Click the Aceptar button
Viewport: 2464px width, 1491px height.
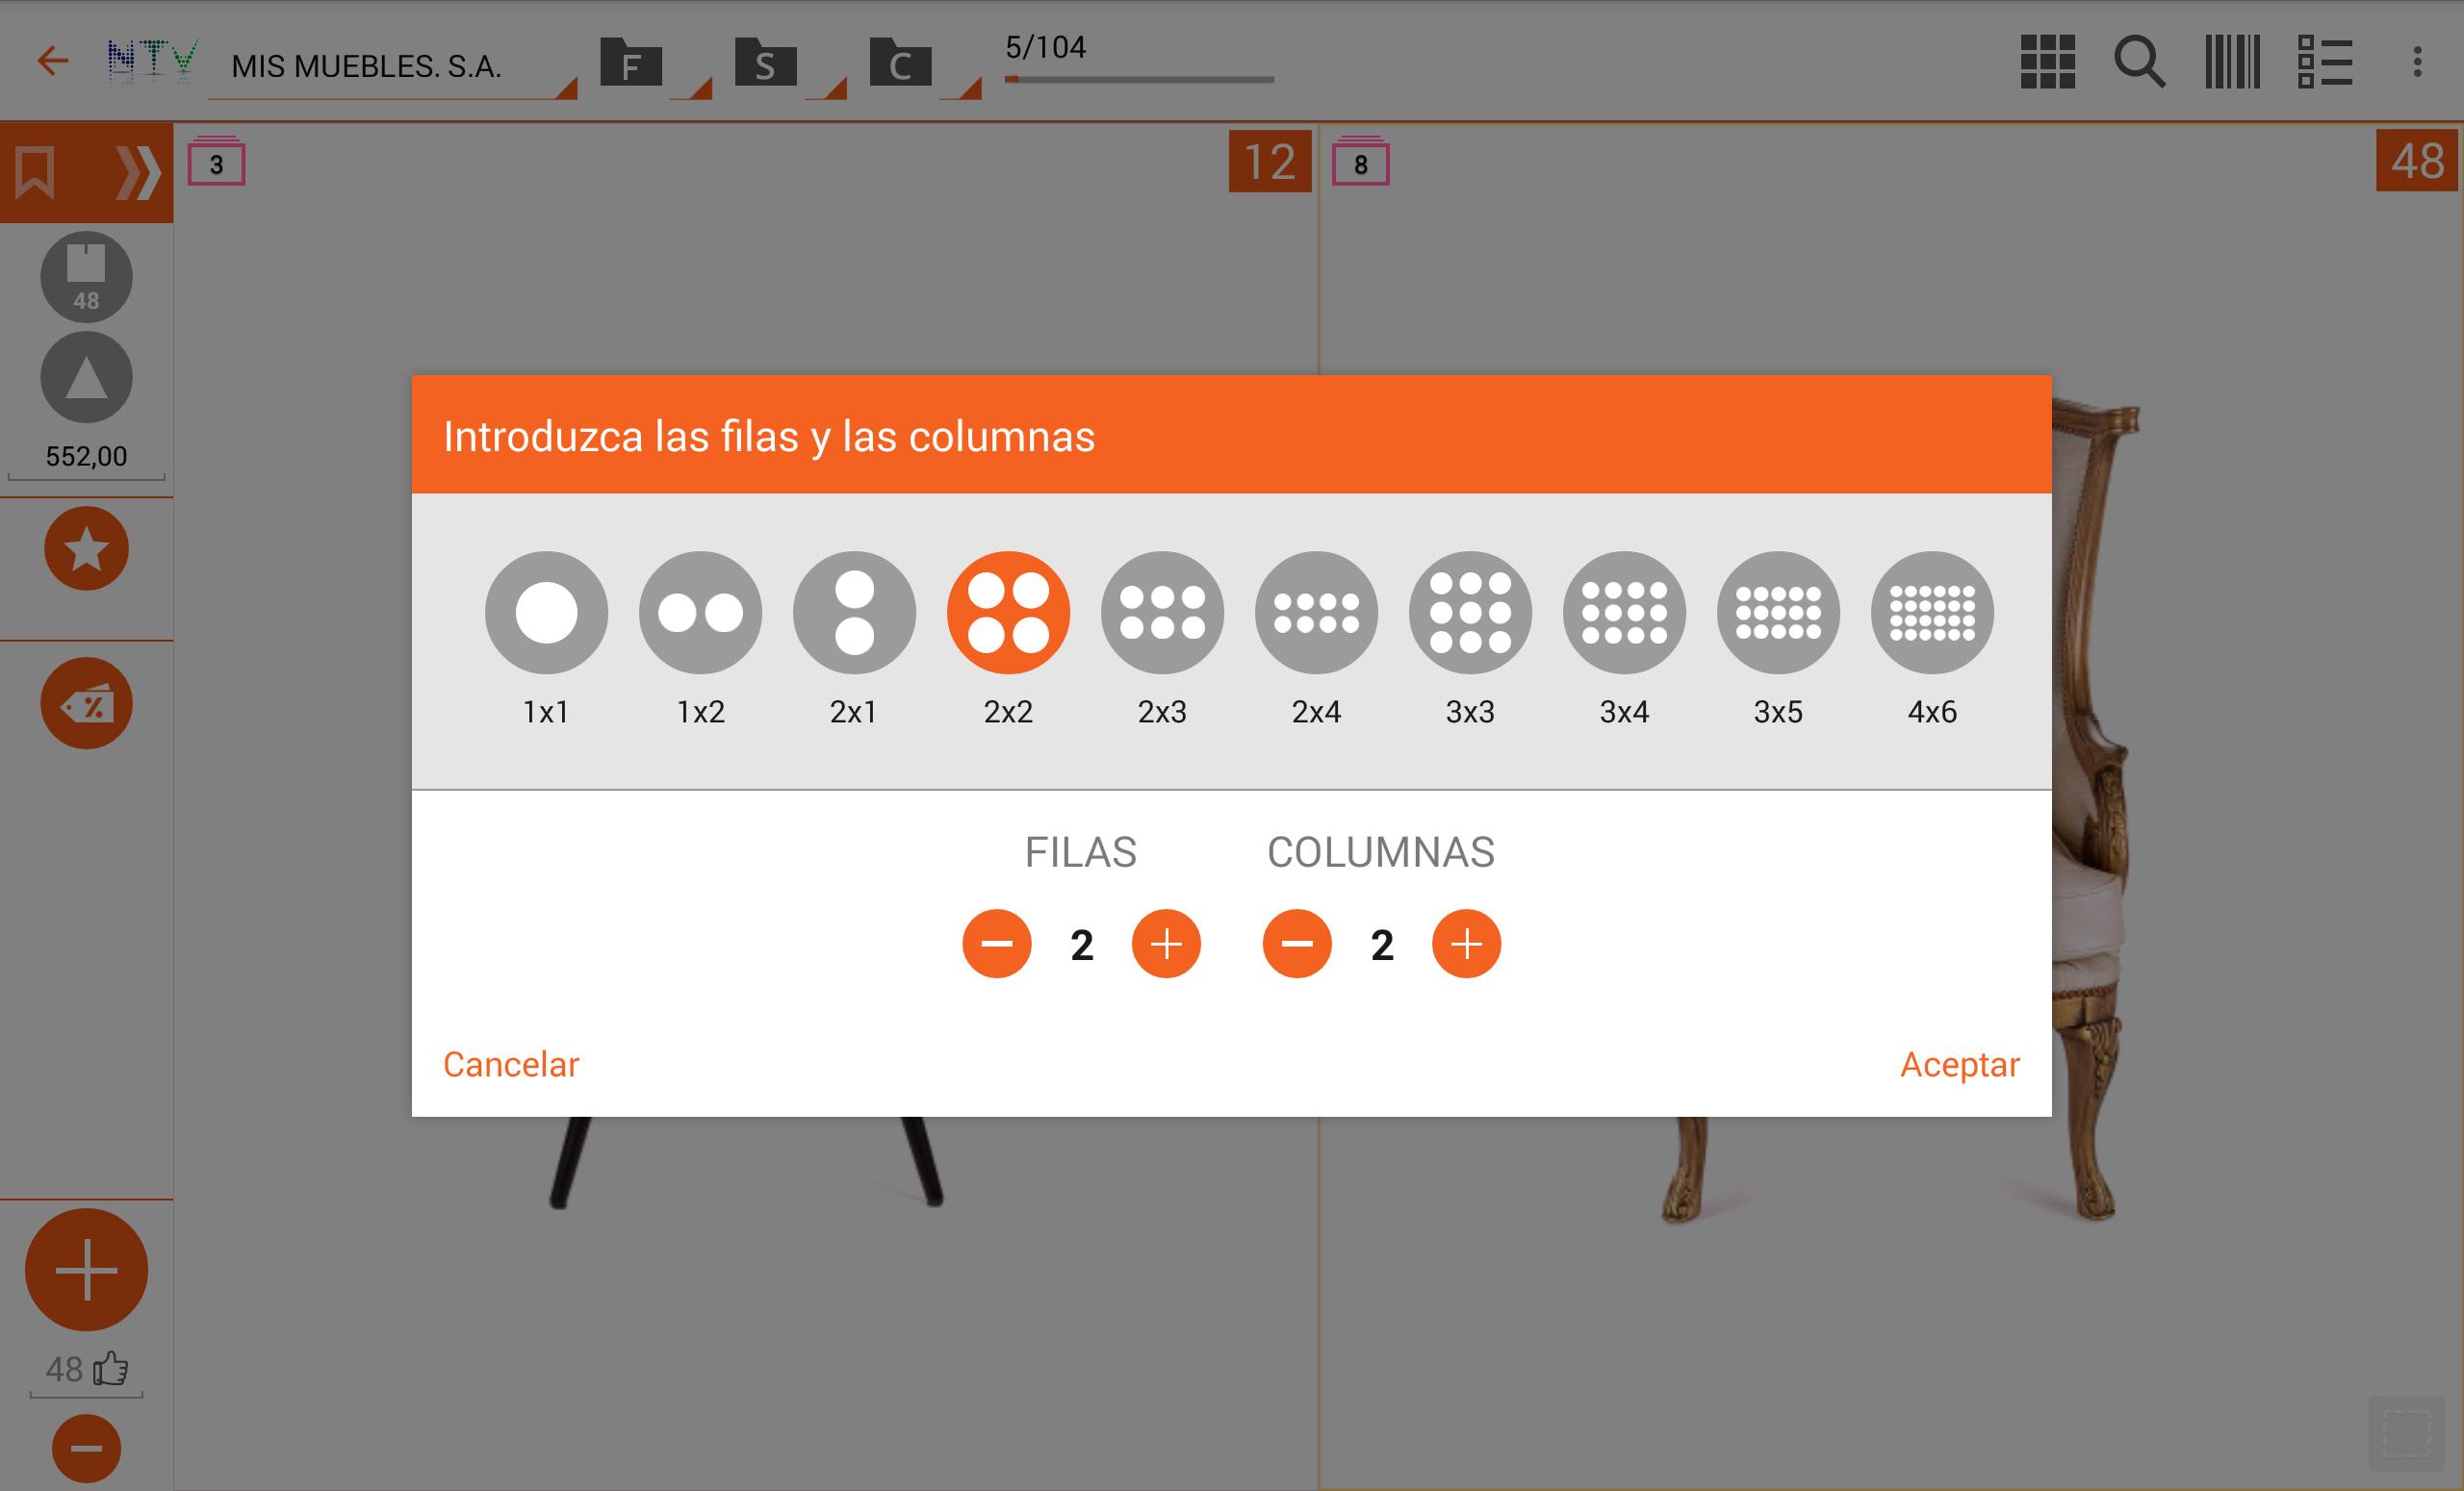click(x=1959, y=1064)
